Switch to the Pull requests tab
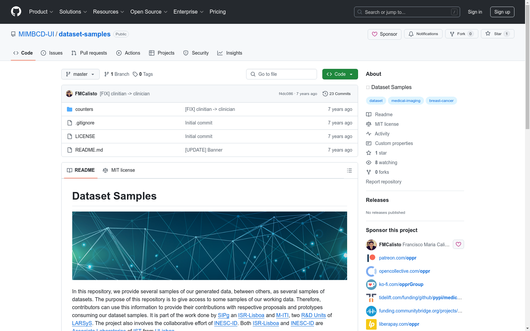Image resolution: width=530 pixels, height=331 pixels. click(x=89, y=53)
